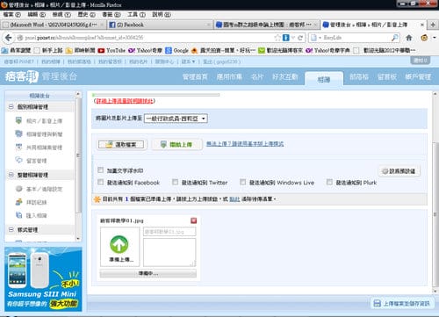Open the dropdown arrow beside the monkey icon

(434, 38)
